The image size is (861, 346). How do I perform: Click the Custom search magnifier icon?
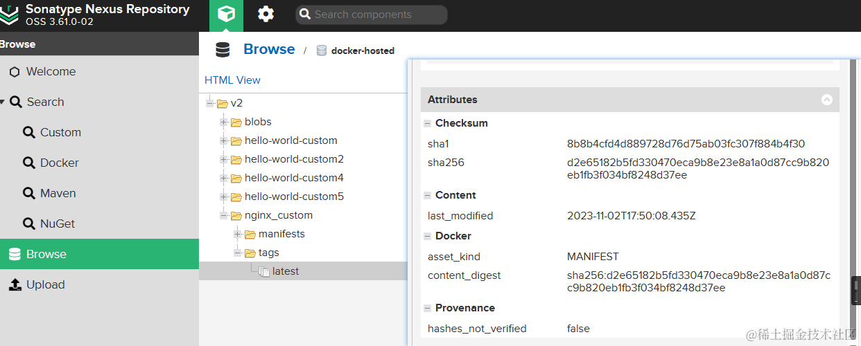click(29, 133)
